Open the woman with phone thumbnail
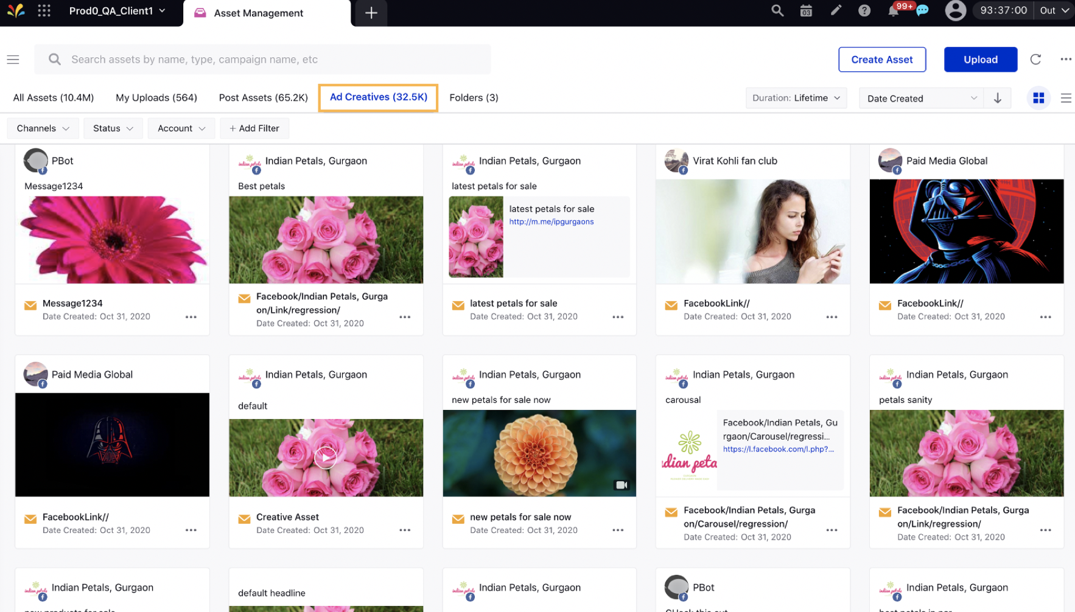Viewport: 1075px width, 612px height. 753,231
